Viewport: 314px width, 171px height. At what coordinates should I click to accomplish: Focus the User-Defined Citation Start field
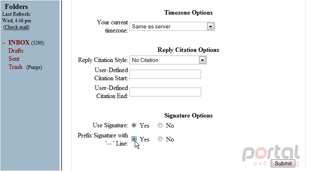[x=165, y=74]
